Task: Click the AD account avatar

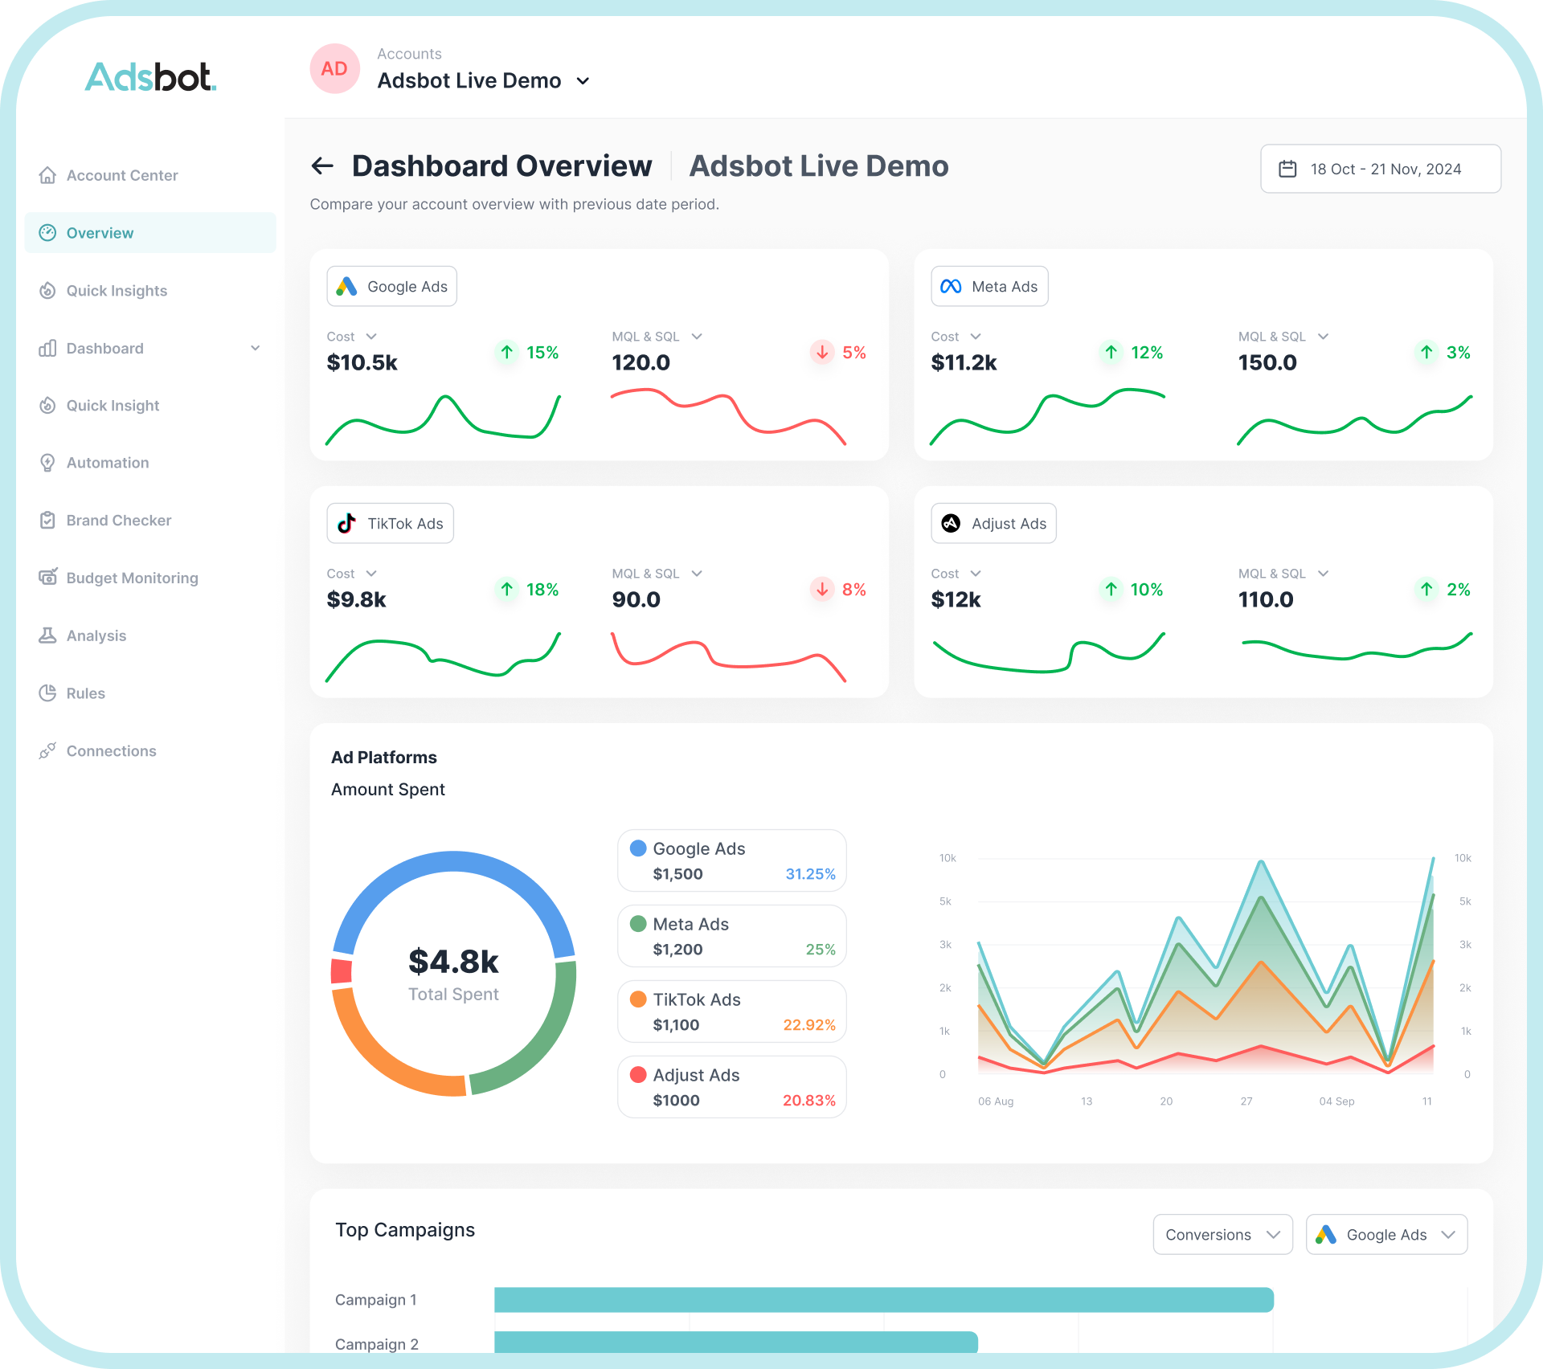Action: click(334, 69)
